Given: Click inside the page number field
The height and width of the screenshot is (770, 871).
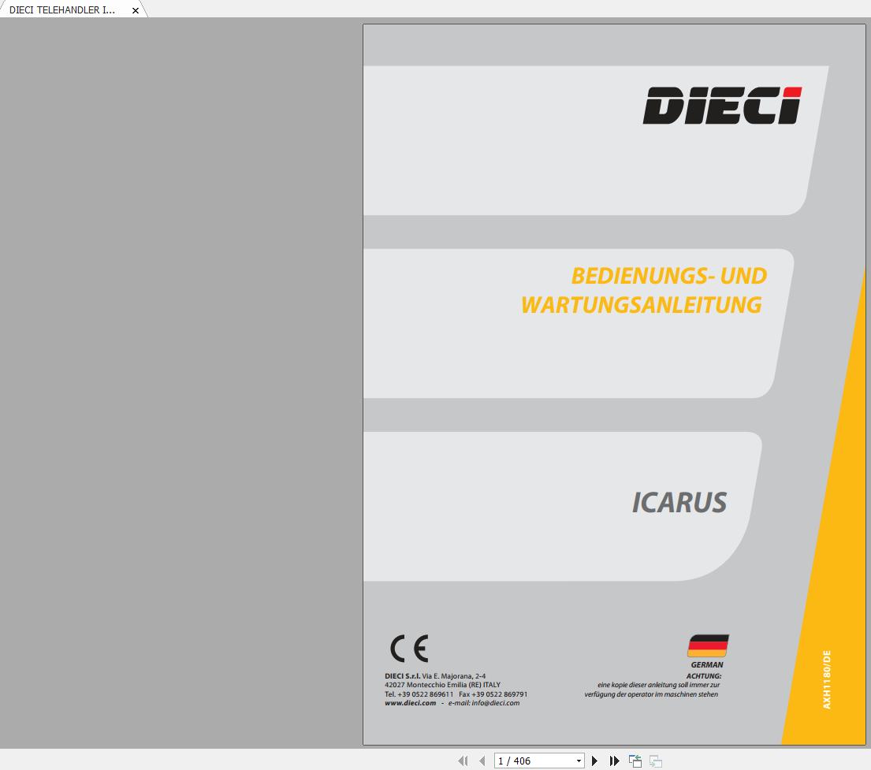Looking at the screenshot, I should click(528, 761).
